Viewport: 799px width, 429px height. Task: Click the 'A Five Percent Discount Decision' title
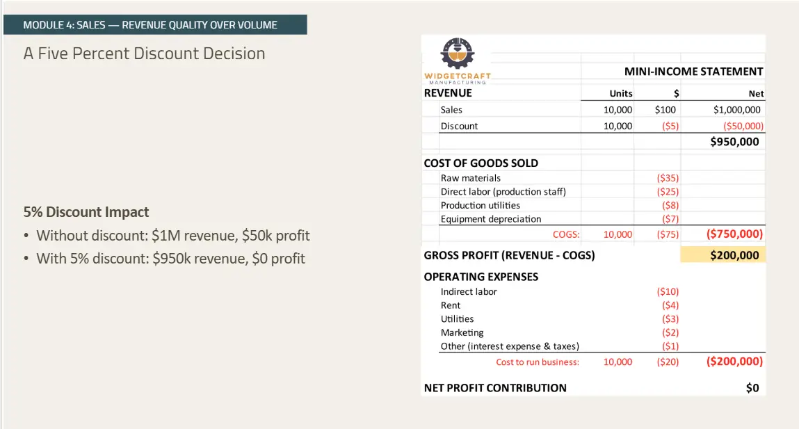[x=145, y=54]
